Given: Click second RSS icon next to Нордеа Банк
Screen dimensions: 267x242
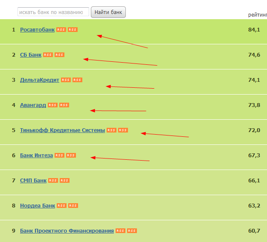Looking at the screenshot, I should pyautogui.click(x=73, y=206).
